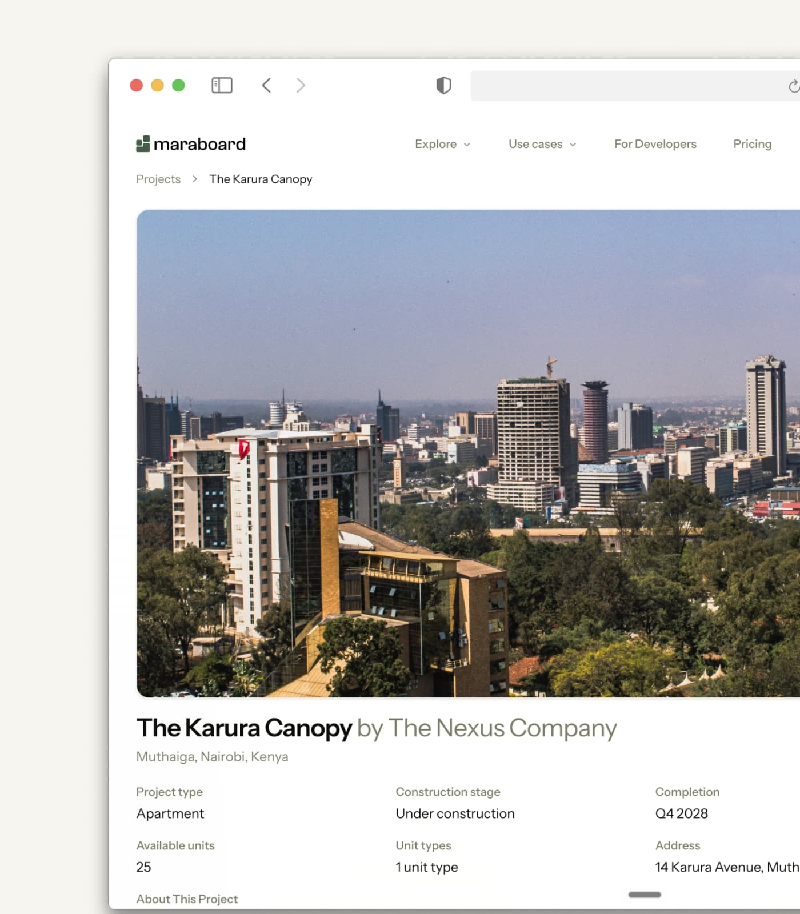Open the privacy shield icon

pyautogui.click(x=443, y=86)
